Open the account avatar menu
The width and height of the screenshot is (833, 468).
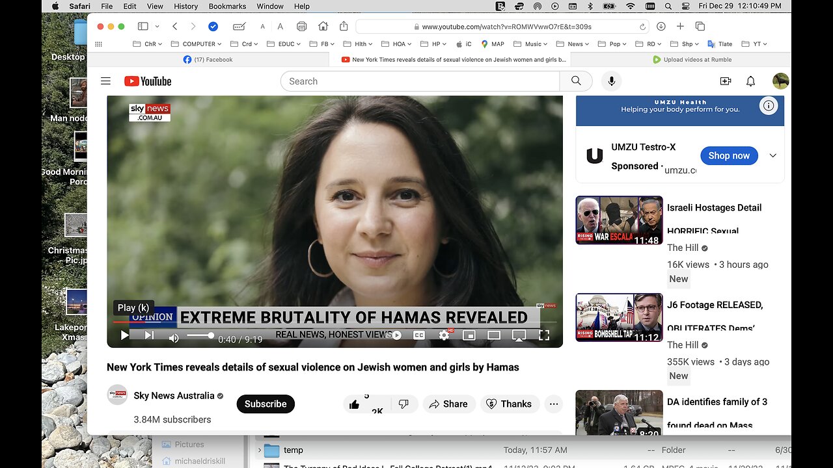pos(780,81)
